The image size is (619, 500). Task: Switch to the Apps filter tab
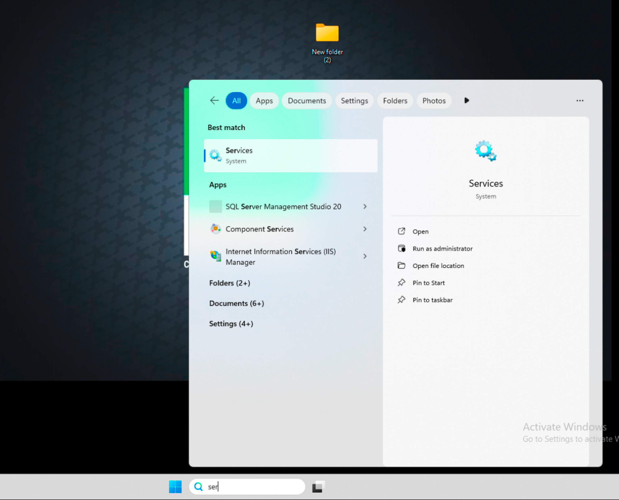pos(264,100)
